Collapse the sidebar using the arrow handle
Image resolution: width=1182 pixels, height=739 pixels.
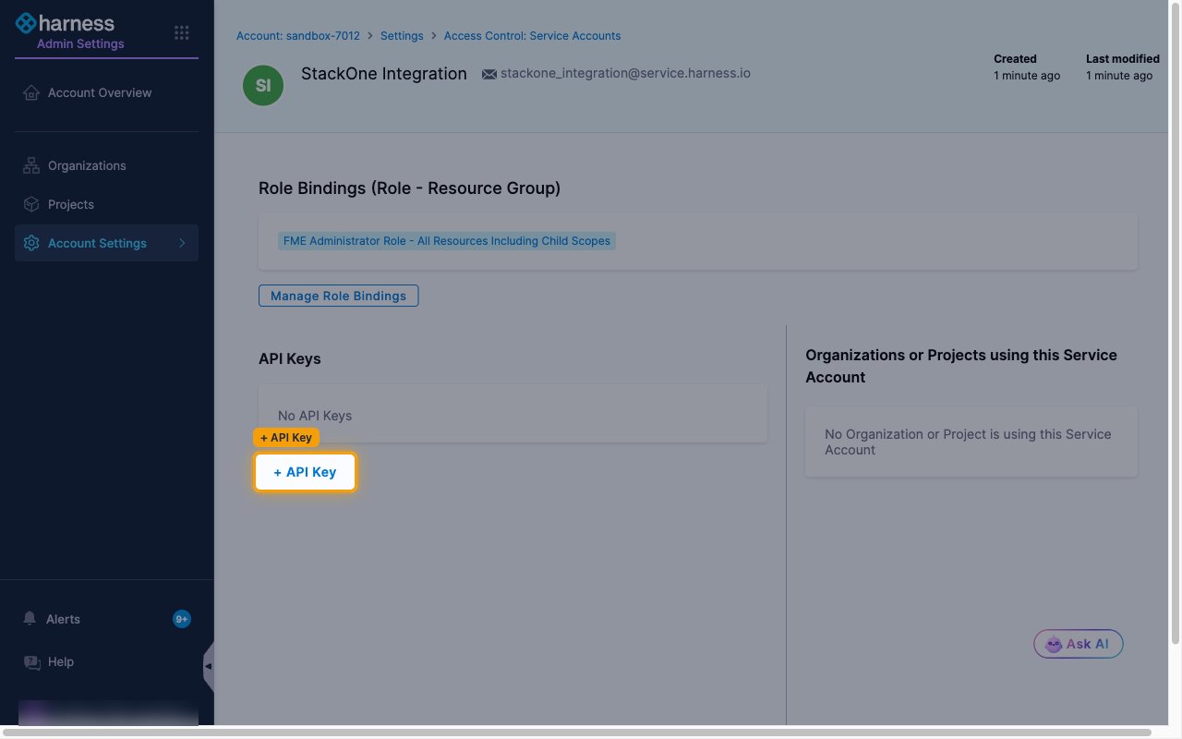(209, 666)
